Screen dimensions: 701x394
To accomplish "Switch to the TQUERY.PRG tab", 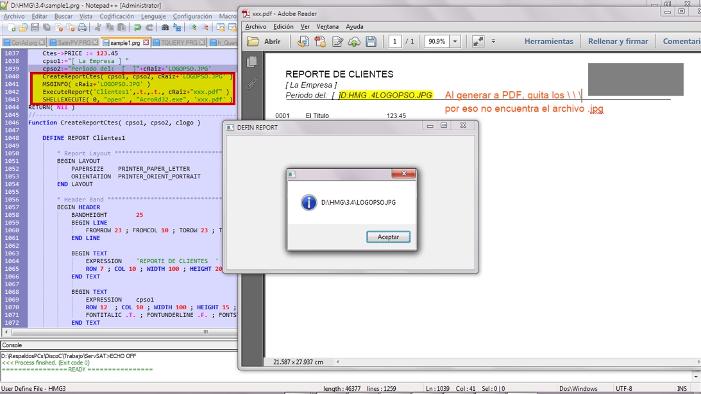I will (x=179, y=43).
